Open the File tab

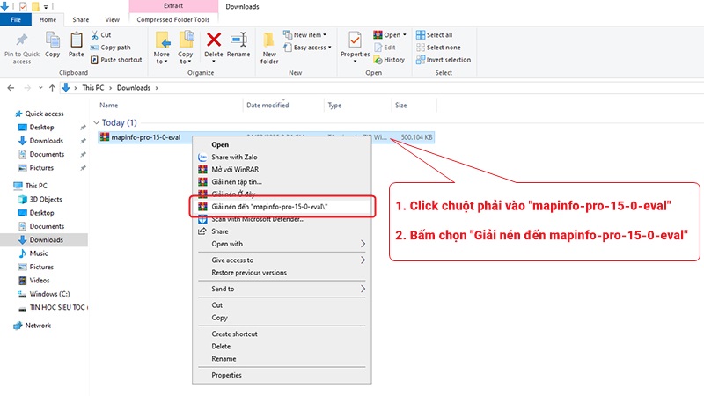coord(16,19)
